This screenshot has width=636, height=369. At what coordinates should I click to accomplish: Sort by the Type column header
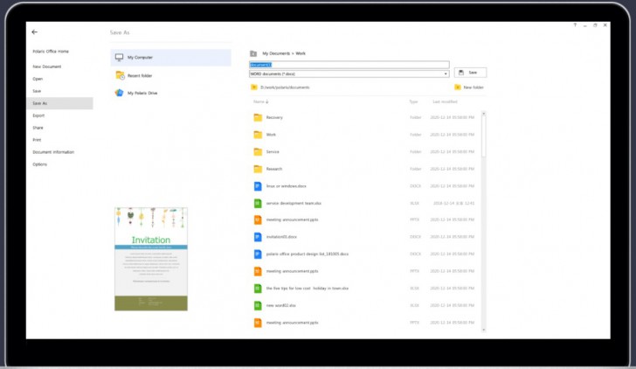[413, 102]
